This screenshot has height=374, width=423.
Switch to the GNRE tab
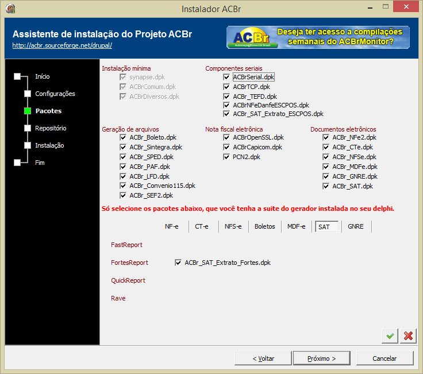coord(356,226)
